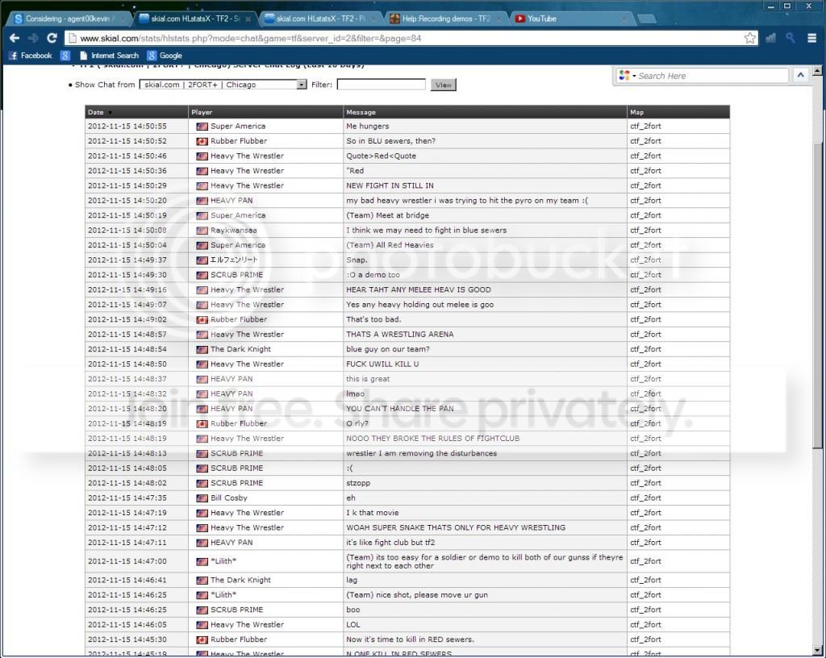Click the browser forward arrow
This screenshot has width=826, height=658.
click(x=33, y=38)
